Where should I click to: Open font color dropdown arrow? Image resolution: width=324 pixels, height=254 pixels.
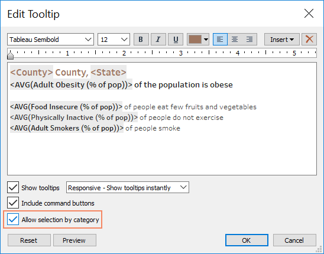point(206,40)
